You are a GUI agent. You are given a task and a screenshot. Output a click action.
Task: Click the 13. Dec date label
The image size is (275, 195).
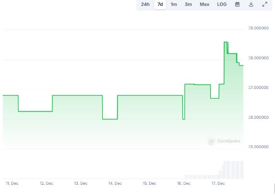[x=81, y=183]
